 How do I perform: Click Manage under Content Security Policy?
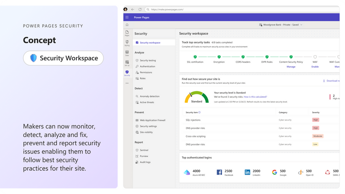point(291,67)
